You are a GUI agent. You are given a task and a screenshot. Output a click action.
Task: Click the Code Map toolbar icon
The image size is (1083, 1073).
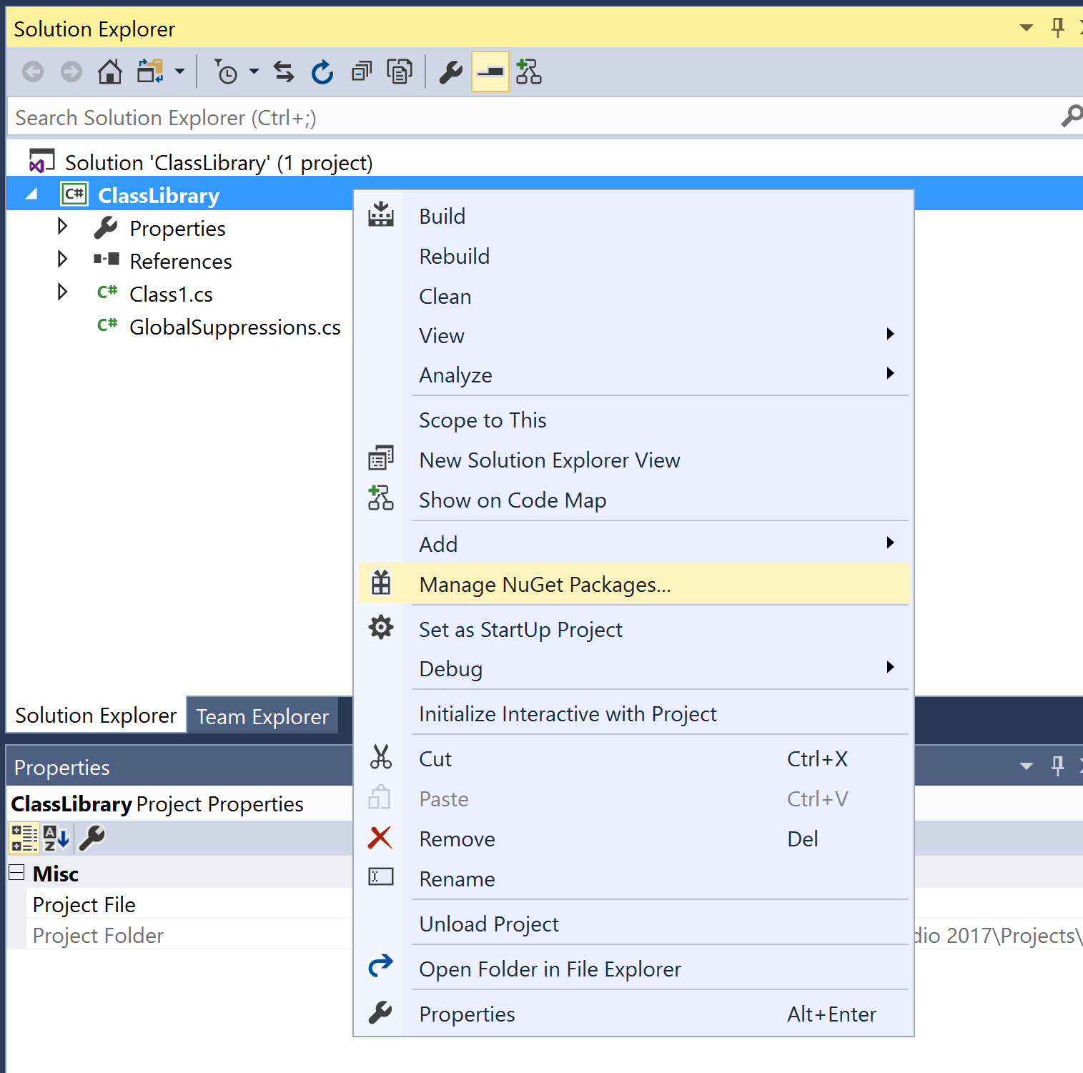529,72
